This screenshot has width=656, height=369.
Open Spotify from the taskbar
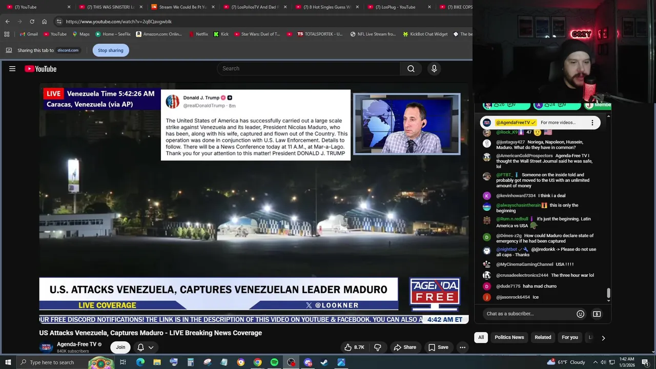tap(274, 362)
